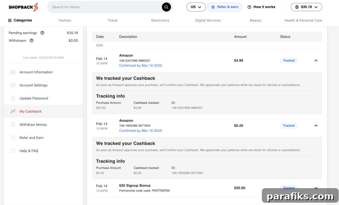This screenshot has width=339, height=205.
Task: Click the Account Settings gear icon
Action: coord(13,85)
